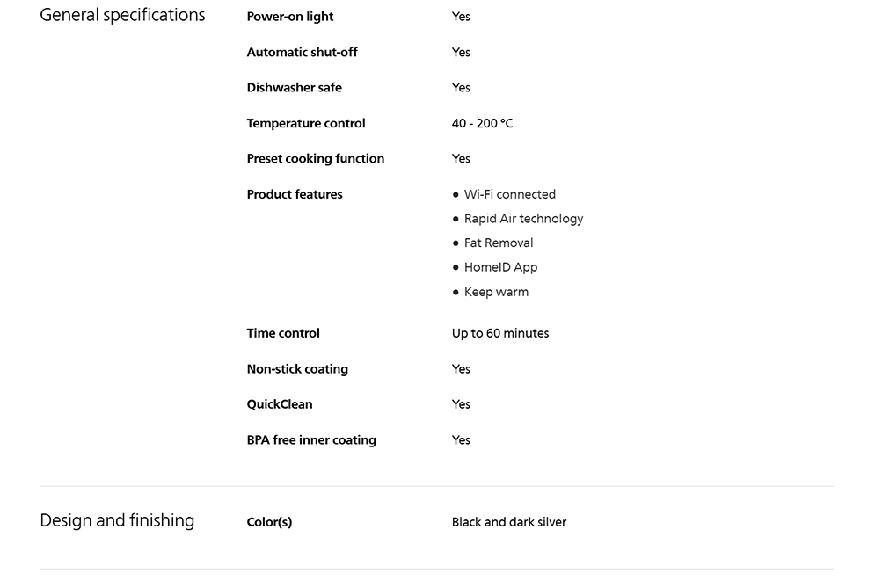The height and width of the screenshot is (588, 875).
Task: Click the 40 - 200 °C value
Action: pyautogui.click(x=482, y=123)
